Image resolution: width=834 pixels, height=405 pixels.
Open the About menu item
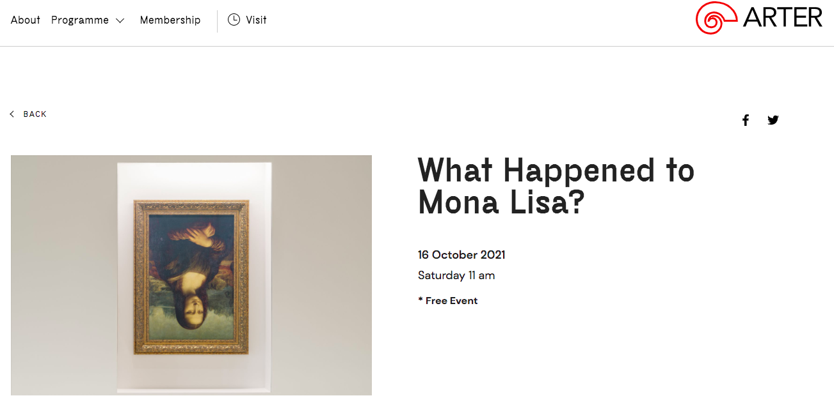tap(26, 20)
